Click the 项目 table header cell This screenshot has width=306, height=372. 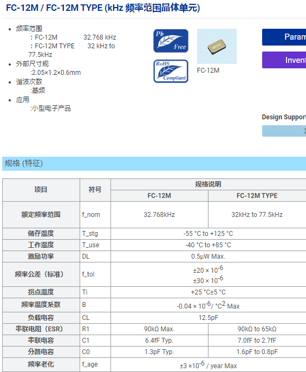(41, 190)
